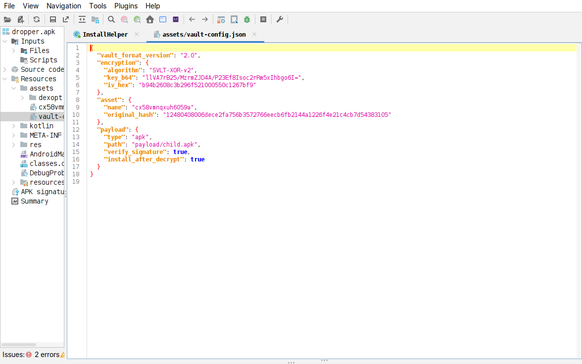The height and width of the screenshot is (364, 582).
Task: Expand the res folder node
Action: 14,145
